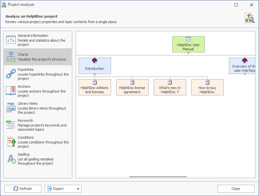Click topic icon on How to buy HelpNDoc
The height and width of the screenshot is (196, 259).
[207, 82]
